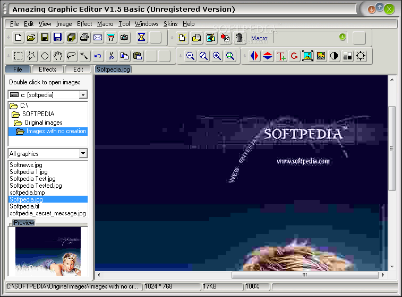Click the Save All stacked disks icon
Image resolution: width=402 pixels, height=297 pixels.
[x=71, y=38]
